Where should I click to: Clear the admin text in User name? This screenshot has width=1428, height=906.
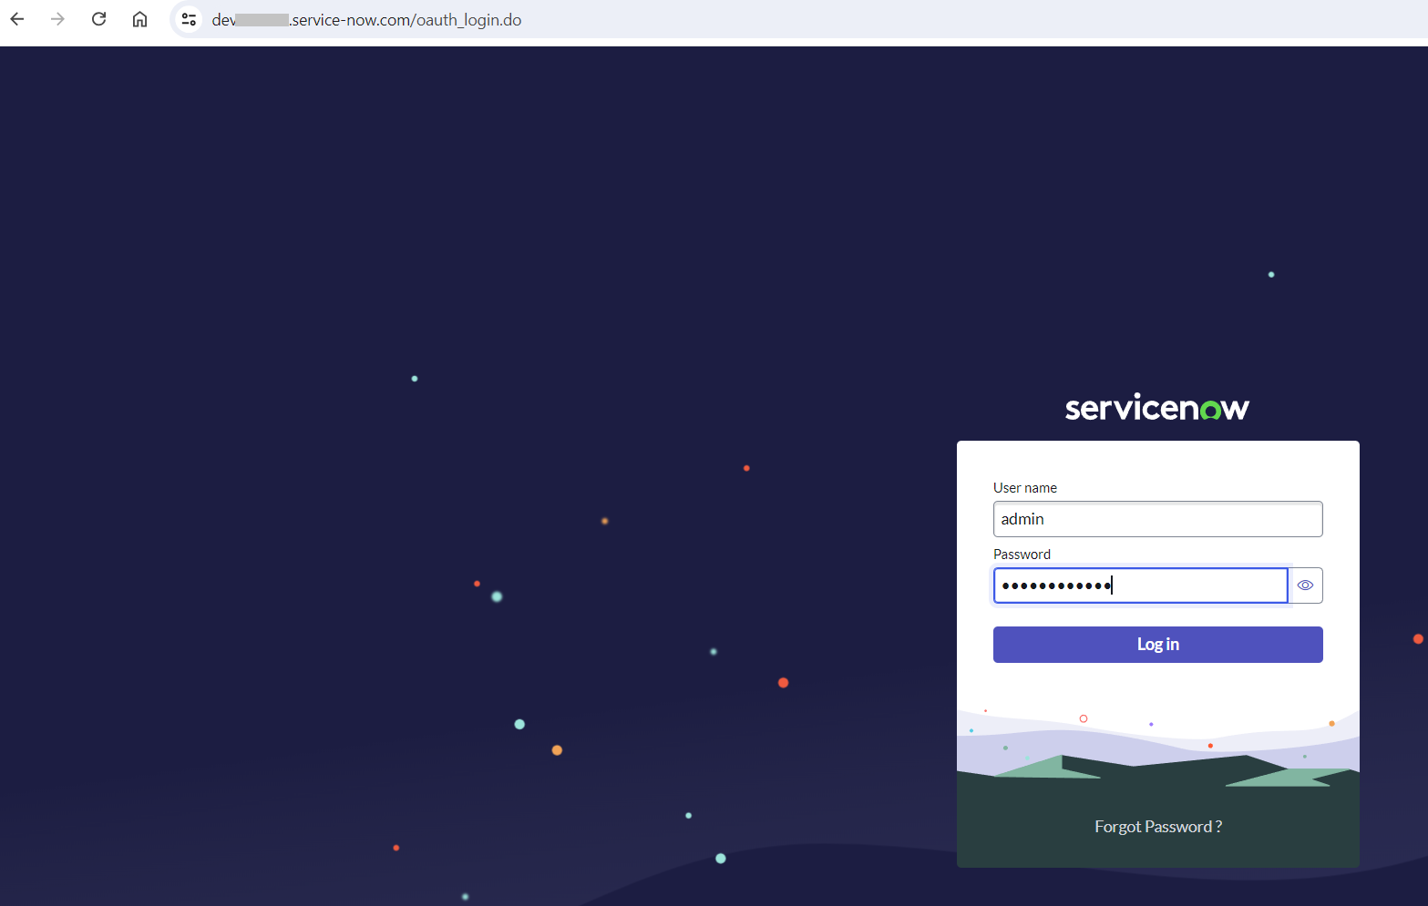[x=1157, y=519]
